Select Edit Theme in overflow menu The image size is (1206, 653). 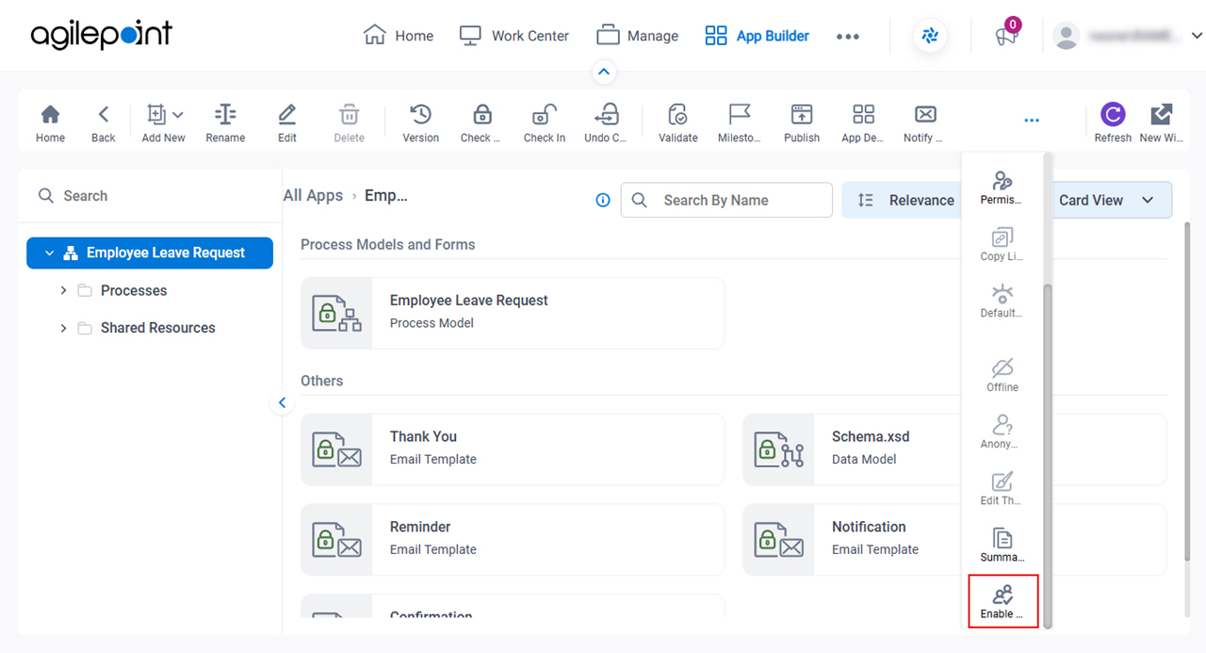[1002, 488]
